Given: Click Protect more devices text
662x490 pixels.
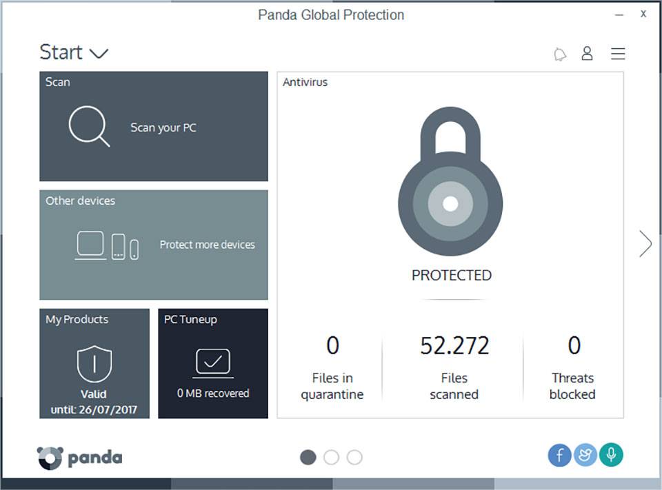Looking at the screenshot, I should click(x=208, y=245).
